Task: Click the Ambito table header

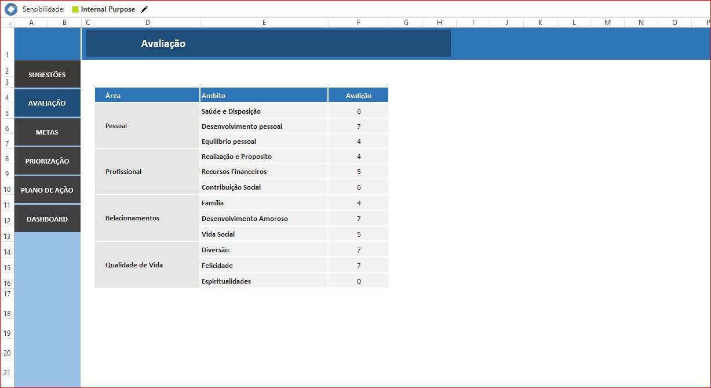Action: tap(264, 95)
